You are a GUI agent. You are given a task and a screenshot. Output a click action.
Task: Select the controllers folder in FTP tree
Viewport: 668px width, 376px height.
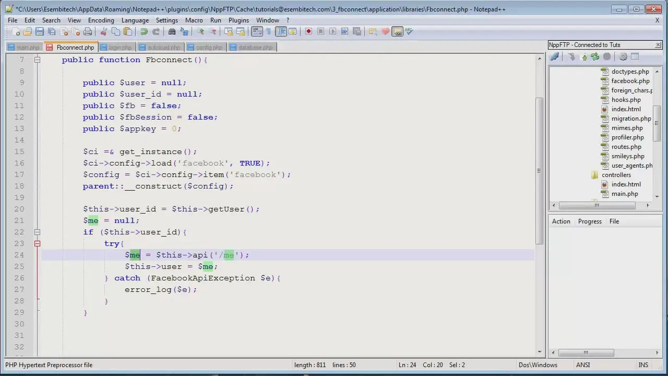[616, 175]
